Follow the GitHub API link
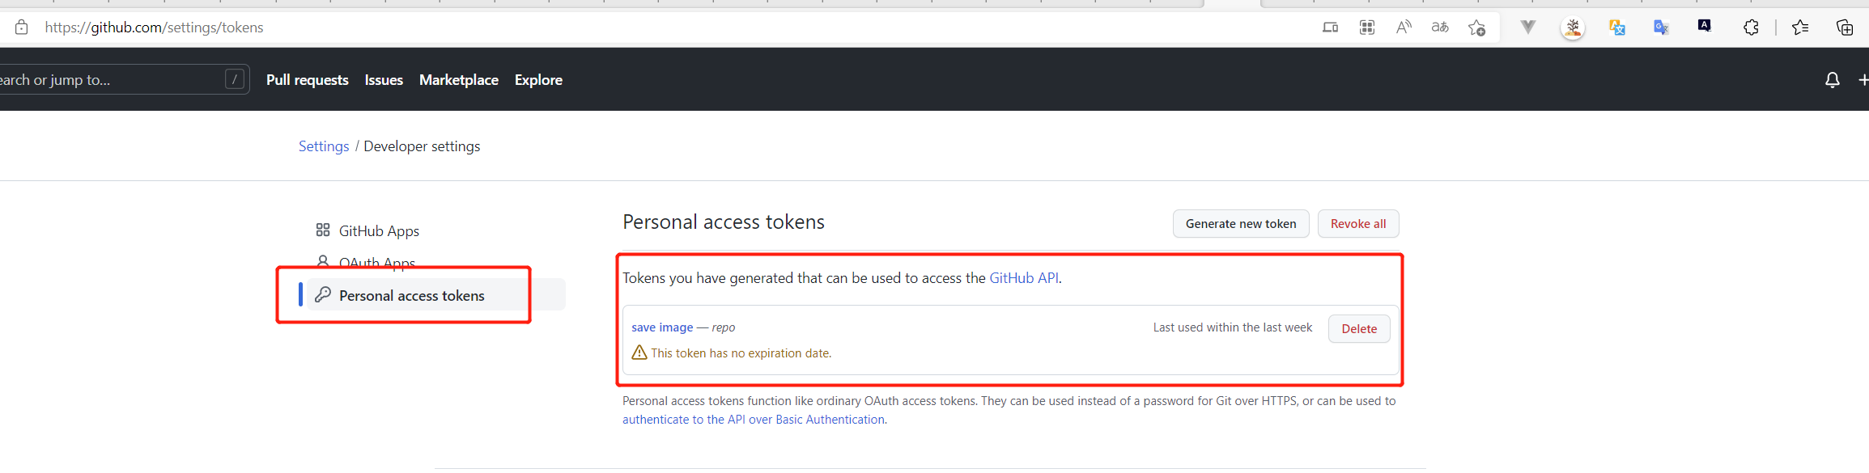Screen dimensions: 1869x473 click(1024, 278)
